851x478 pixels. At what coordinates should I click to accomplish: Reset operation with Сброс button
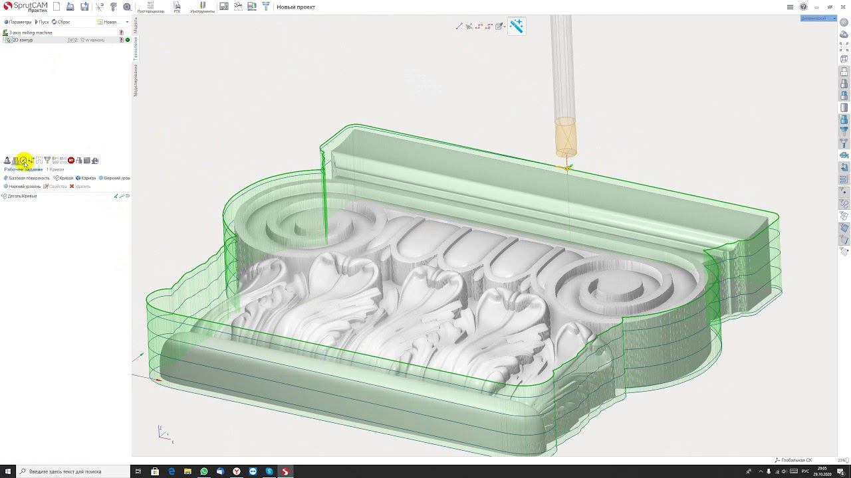61,22
